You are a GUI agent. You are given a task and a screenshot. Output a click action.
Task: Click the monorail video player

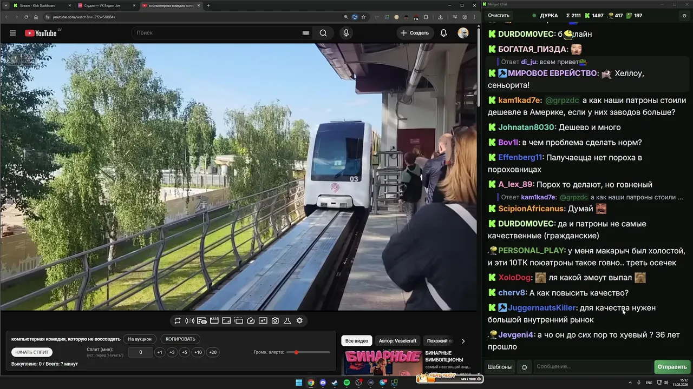239,177
